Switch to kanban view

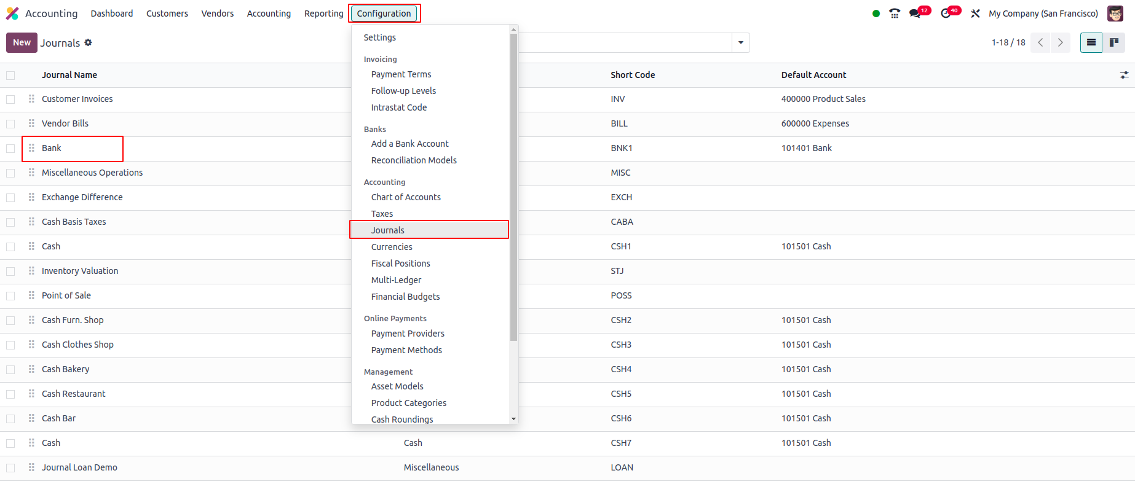[x=1113, y=42]
